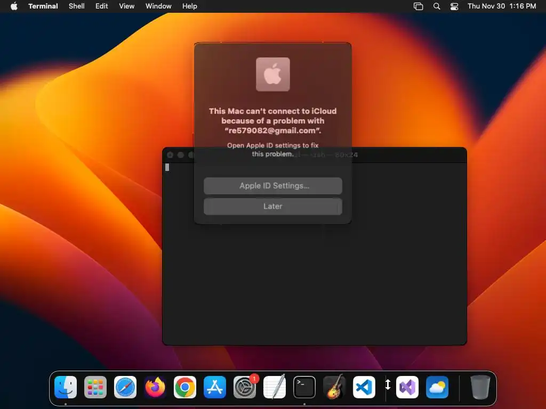Open the cloud weather app in Dock

(437, 387)
